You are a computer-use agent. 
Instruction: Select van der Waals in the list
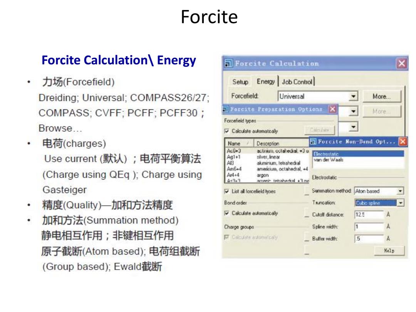tap(358, 160)
